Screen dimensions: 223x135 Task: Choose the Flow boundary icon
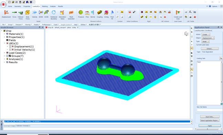[x=87, y=14]
